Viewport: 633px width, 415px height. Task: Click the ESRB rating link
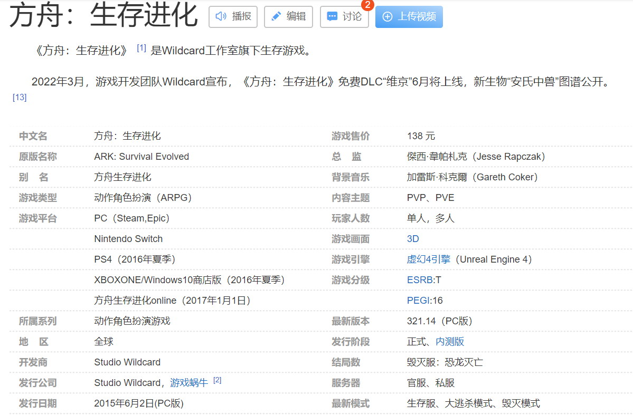coord(420,280)
